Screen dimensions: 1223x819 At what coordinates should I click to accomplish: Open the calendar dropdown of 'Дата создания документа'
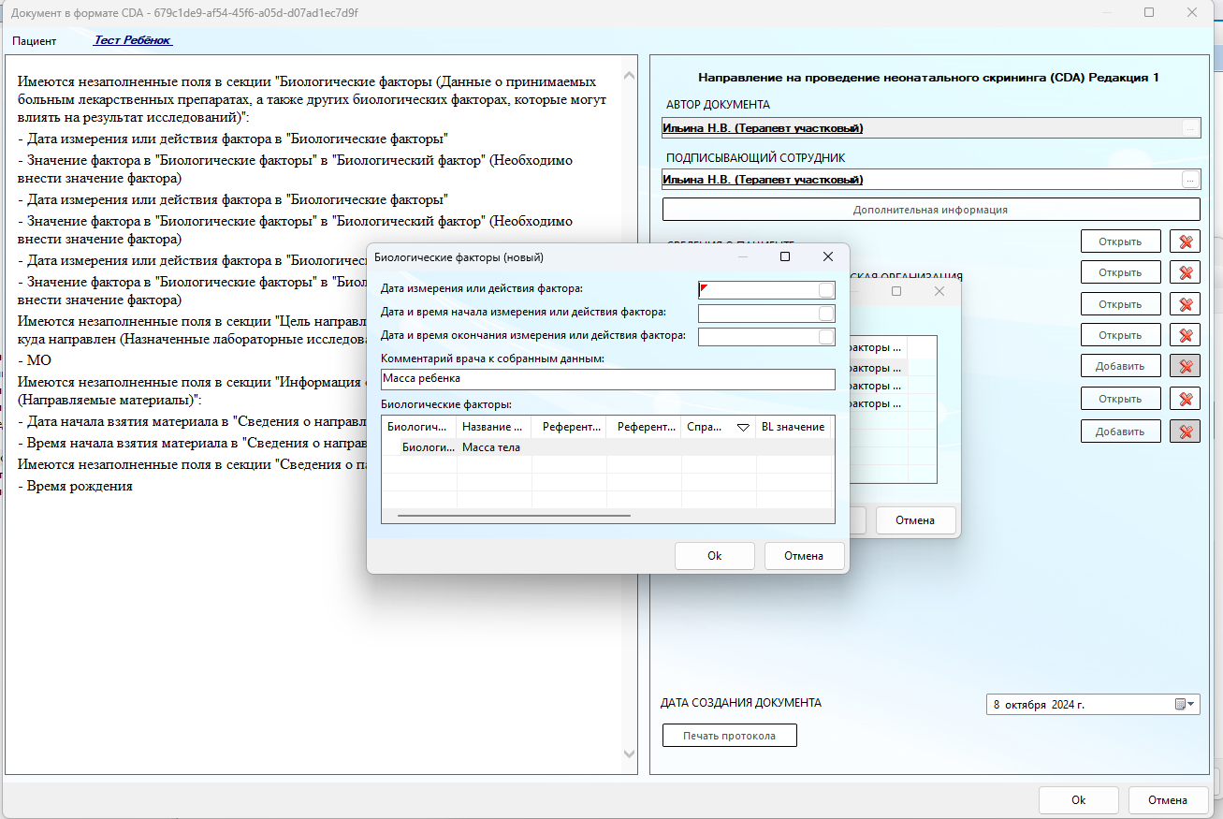(x=1185, y=704)
